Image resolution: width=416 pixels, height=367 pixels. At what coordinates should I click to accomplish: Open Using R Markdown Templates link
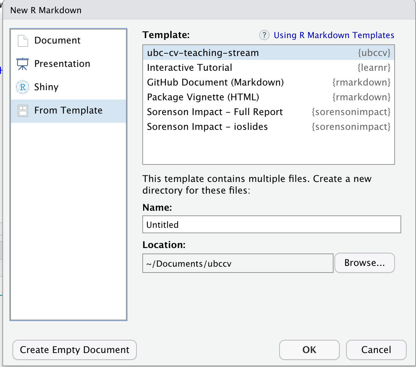334,35
